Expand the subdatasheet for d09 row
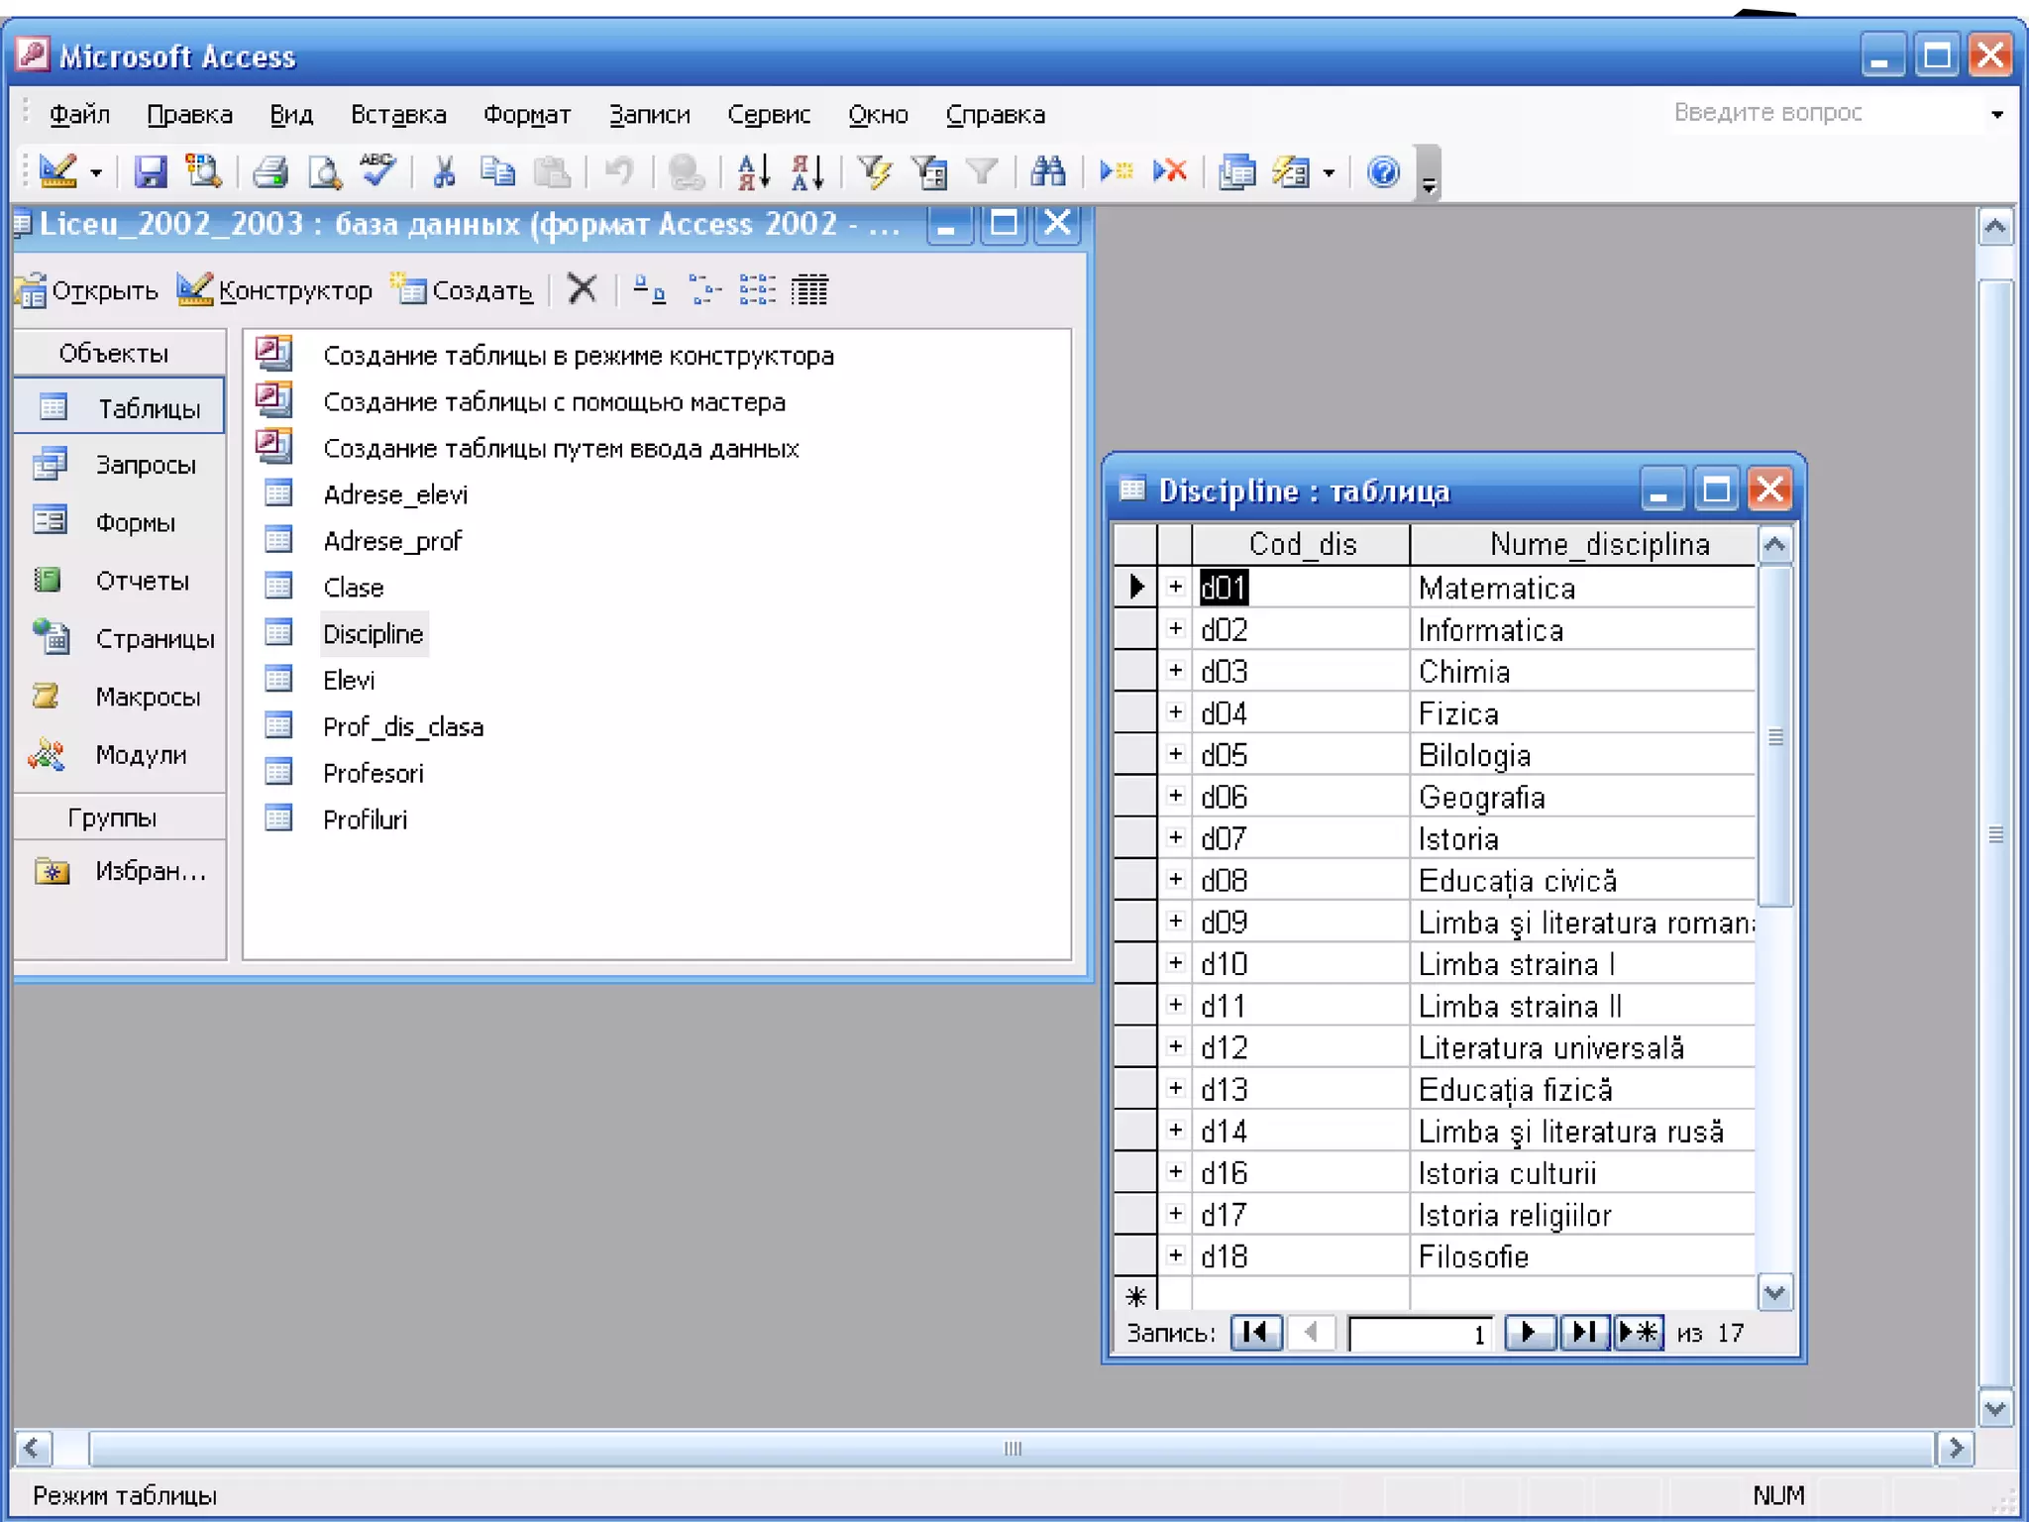The image size is (2029, 1522). pos(1175,922)
